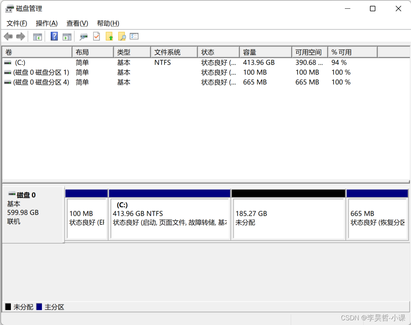Toggle the show/hide console tree icon
Image resolution: width=411 pixels, height=325 pixels.
pyautogui.click(x=37, y=37)
